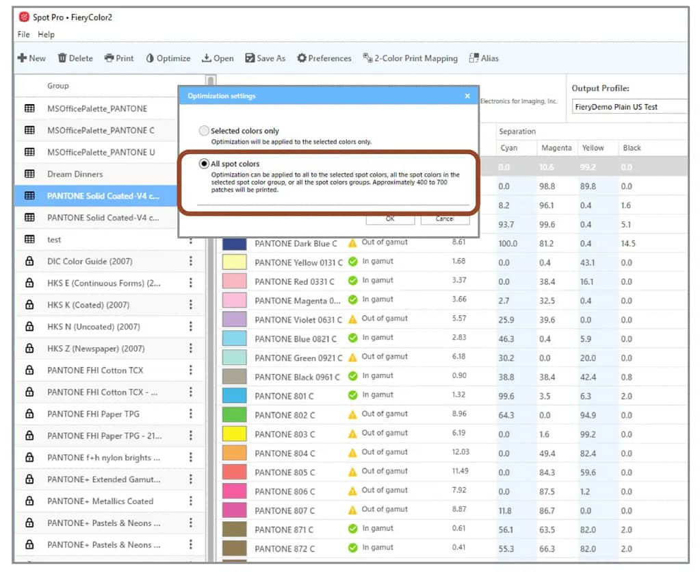The width and height of the screenshot is (700, 572).
Task: Select PANTONE 872 C color name
Action: coord(285,549)
